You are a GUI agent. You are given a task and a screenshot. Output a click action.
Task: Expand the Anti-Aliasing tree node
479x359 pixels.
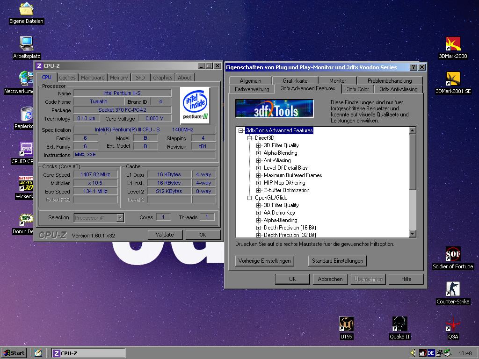click(258, 160)
